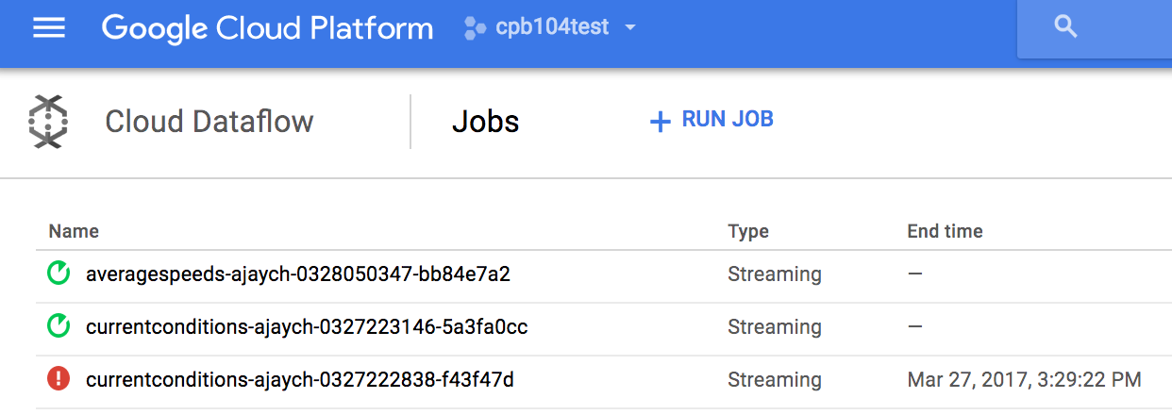Click the Jobs page heading
1172x415 pixels.
(486, 122)
